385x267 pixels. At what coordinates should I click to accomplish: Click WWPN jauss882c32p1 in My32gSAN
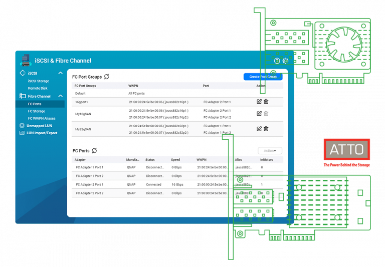[158, 126]
